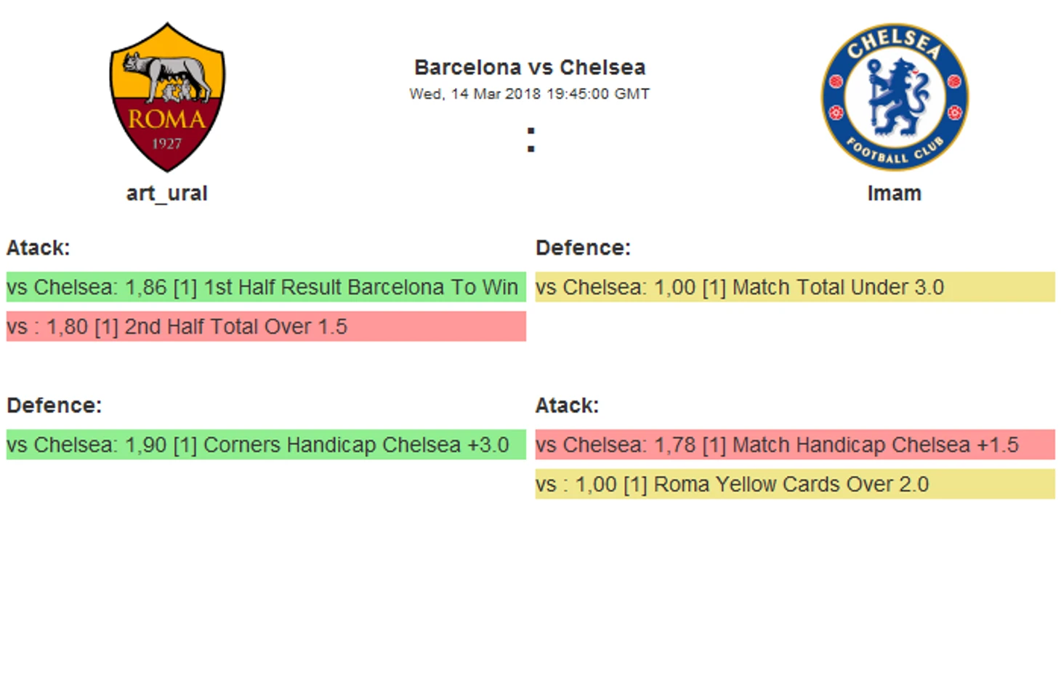Screen dimensions: 1061x697
Task: Open the Imam player name
Action: click(895, 193)
